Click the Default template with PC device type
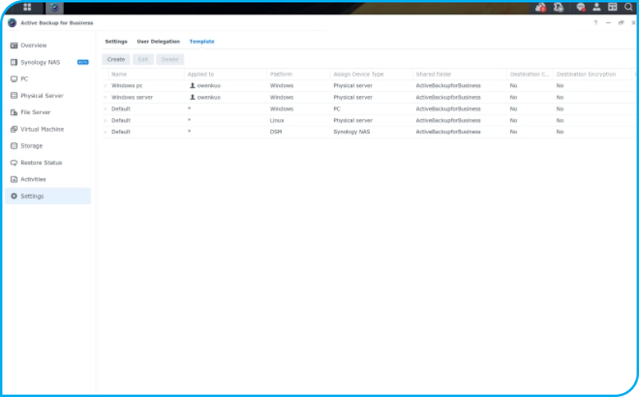639x397 pixels. [x=369, y=109]
